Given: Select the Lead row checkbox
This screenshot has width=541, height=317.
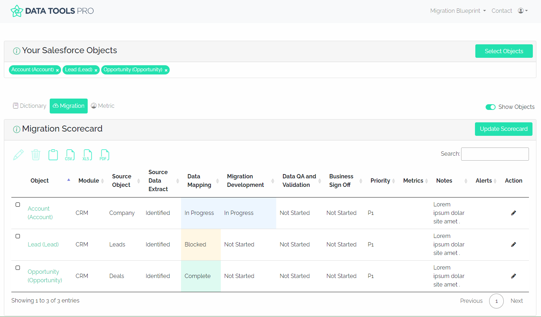Looking at the screenshot, I should (18, 236).
